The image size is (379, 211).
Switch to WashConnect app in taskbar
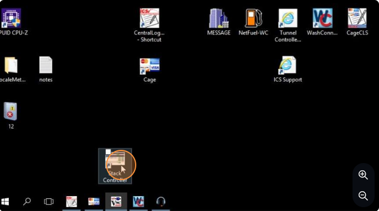coord(138,202)
